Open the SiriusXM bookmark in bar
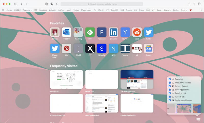Screen dimensions: 204x123 (114, 10)
